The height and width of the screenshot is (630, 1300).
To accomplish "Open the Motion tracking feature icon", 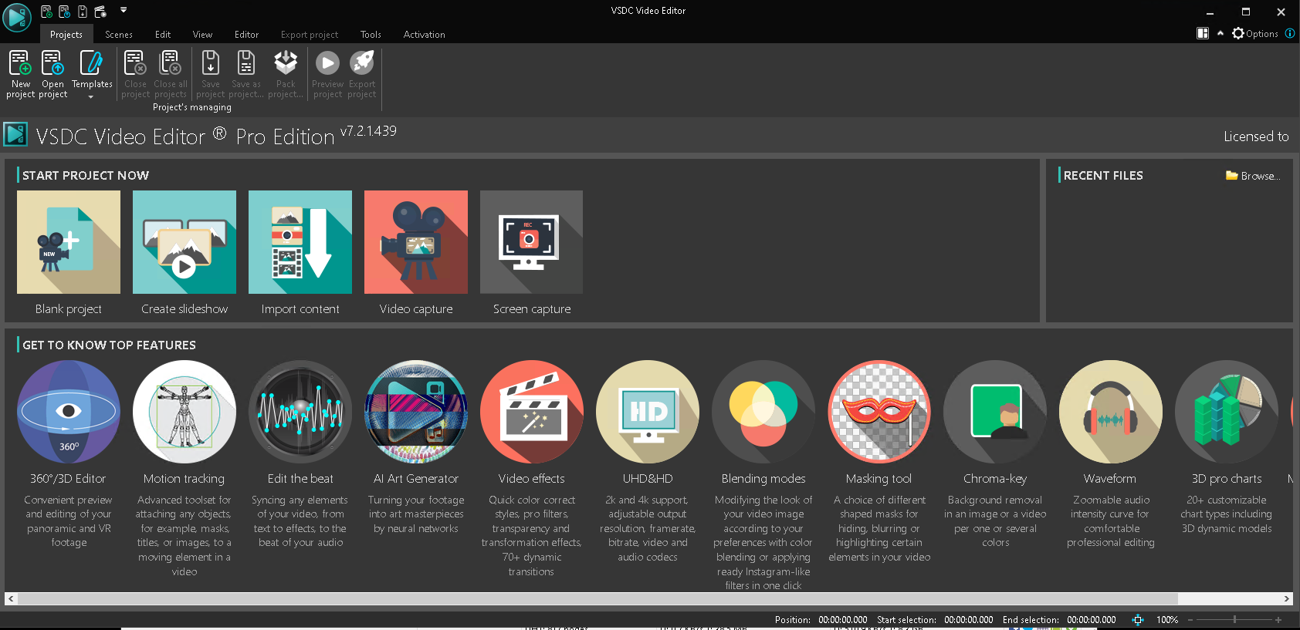I will click(185, 412).
